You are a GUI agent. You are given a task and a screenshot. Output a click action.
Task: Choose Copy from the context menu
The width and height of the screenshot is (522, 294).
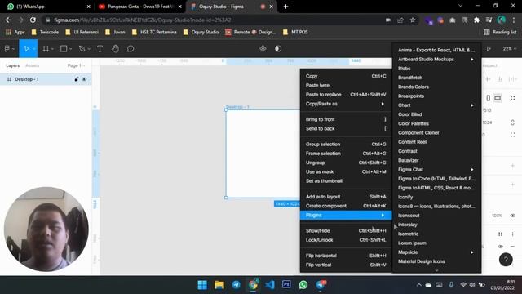[x=345, y=76]
